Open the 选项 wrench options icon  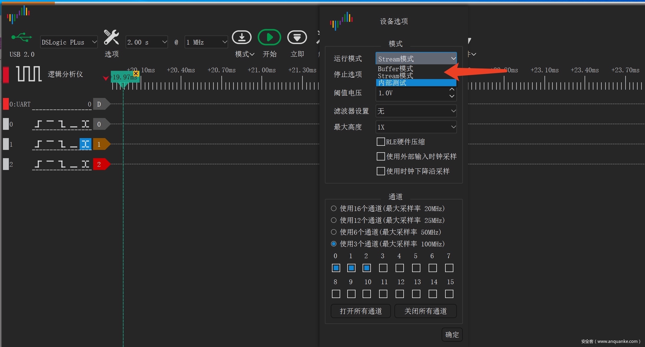[x=111, y=38]
